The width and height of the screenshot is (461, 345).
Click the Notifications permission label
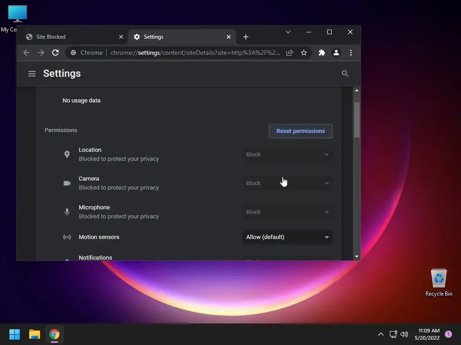(x=95, y=257)
